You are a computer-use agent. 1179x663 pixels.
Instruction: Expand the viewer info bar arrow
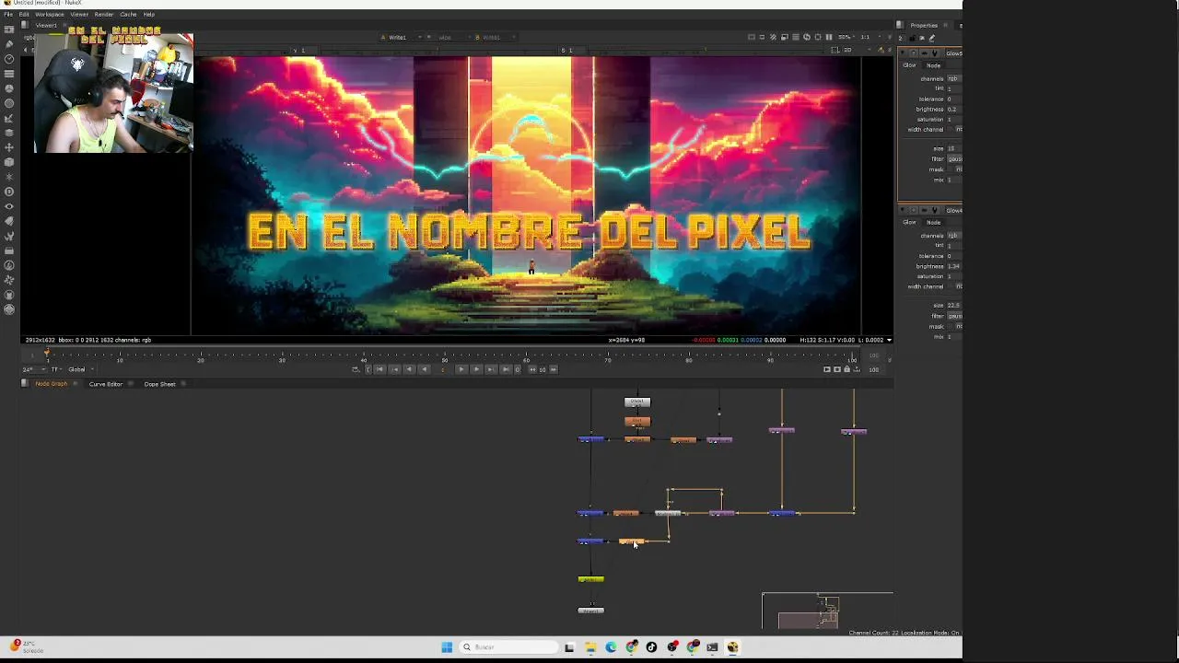click(x=889, y=341)
